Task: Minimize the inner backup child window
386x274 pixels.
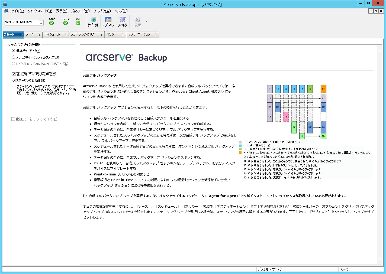Action: pos(371,11)
